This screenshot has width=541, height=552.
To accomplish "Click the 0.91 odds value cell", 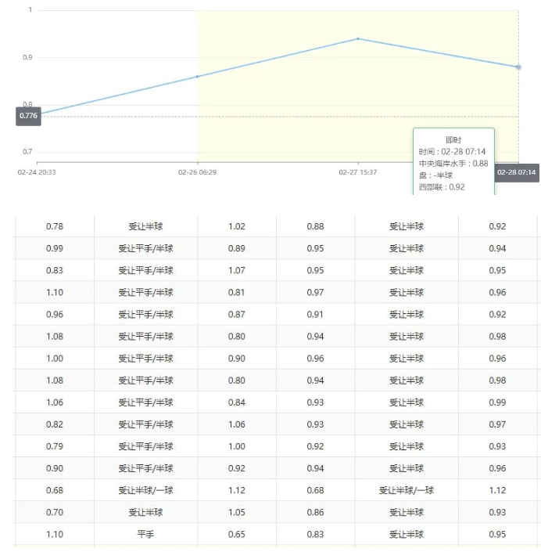I will pyautogui.click(x=316, y=314).
